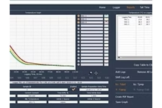Click the crosshair icon below the log list
The image size is (162, 108).
[x=96, y=73]
